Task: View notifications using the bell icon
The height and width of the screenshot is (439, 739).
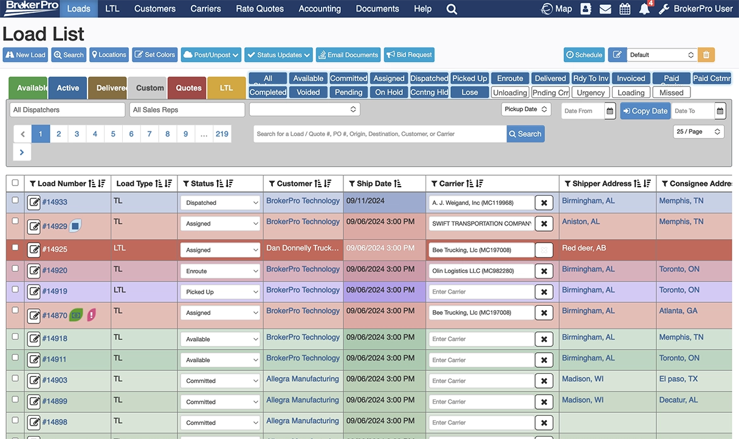Action: (644, 9)
